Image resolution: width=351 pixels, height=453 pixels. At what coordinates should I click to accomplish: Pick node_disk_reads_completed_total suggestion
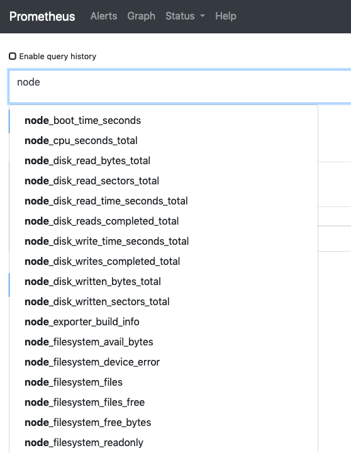pyautogui.click(x=164, y=221)
